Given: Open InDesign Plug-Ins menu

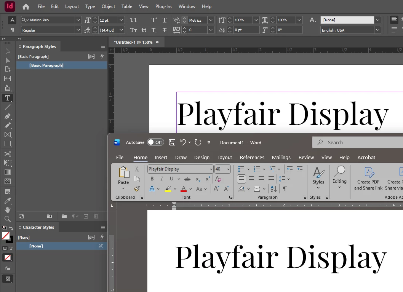Looking at the screenshot, I should coord(164,6).
